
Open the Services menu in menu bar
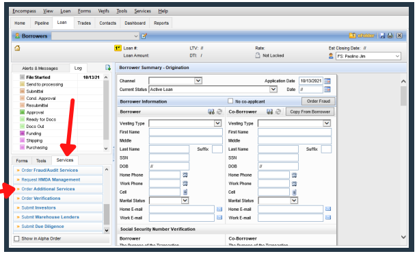pos(143,11)
